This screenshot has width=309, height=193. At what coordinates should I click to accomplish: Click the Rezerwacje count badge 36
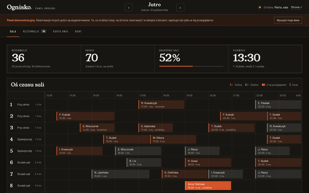tap(44, 31)
